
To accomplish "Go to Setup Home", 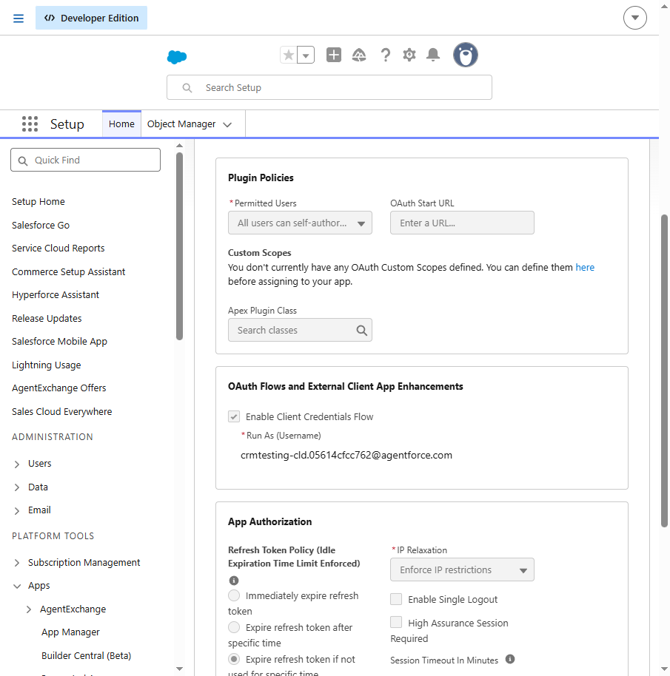I will (x=38, y=202).
